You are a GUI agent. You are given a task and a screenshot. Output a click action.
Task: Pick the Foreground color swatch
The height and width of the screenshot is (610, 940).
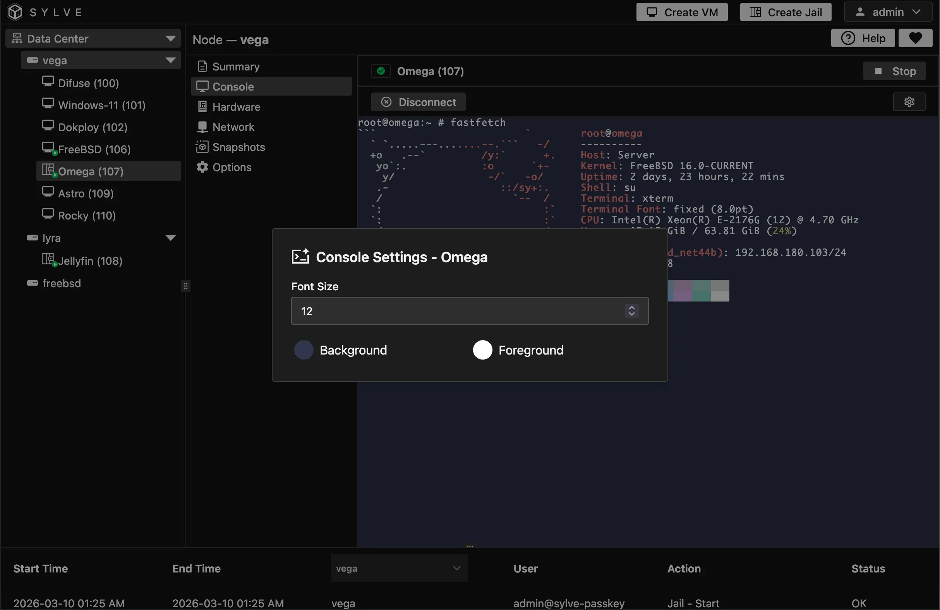click(482, 350)
